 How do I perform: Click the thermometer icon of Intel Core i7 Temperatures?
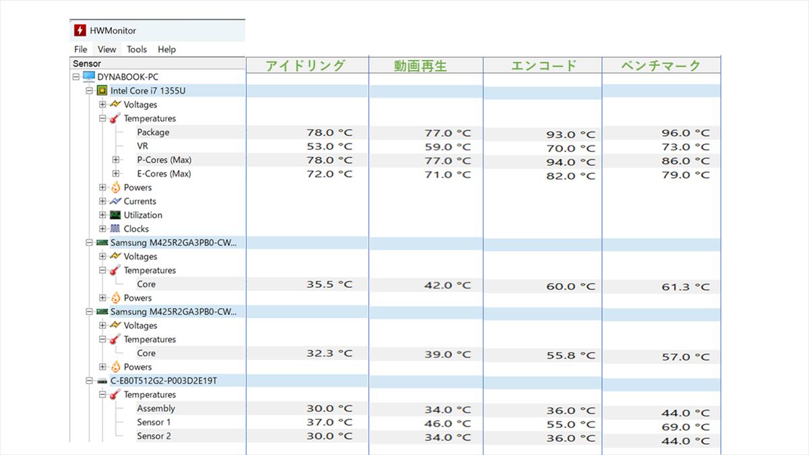pos(115,119)
